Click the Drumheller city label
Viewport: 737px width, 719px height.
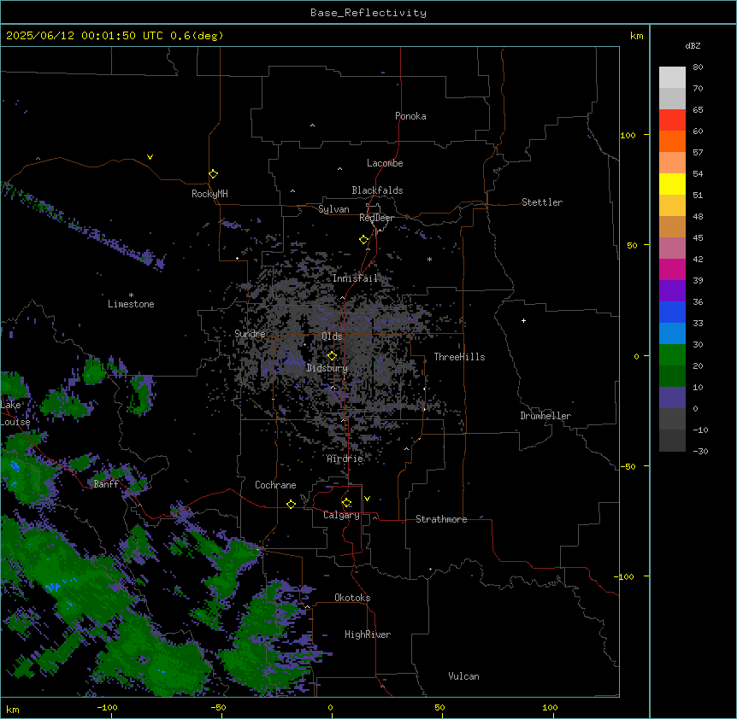coord(545,416)
